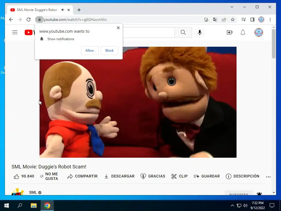This screenshot has height=211, width=281.
Task: Open more actions ellipsis beside DESCRIPCIÓN
Action: [x=268, y=177]
